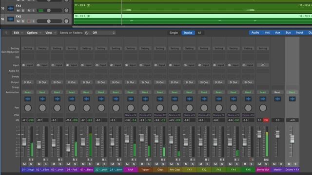This screenshot has height=175, width=312.
Task: Toggle the D dim button on Master
Action: click(x=281, y=164)
